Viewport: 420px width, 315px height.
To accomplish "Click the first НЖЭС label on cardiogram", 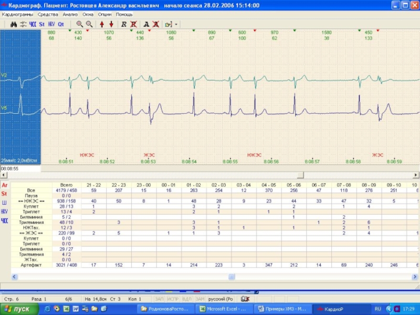I will [x=87, y=155].
